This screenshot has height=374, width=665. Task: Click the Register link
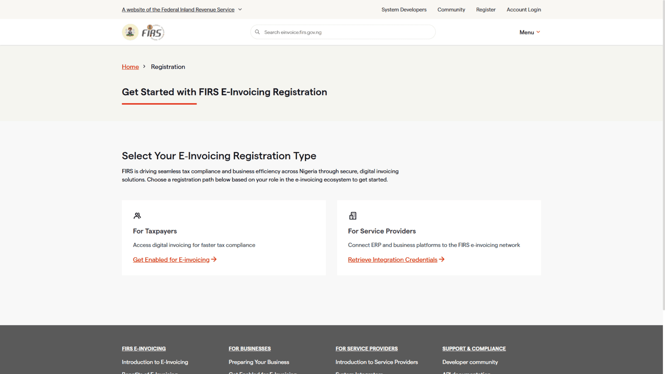[x=485, y=9]
